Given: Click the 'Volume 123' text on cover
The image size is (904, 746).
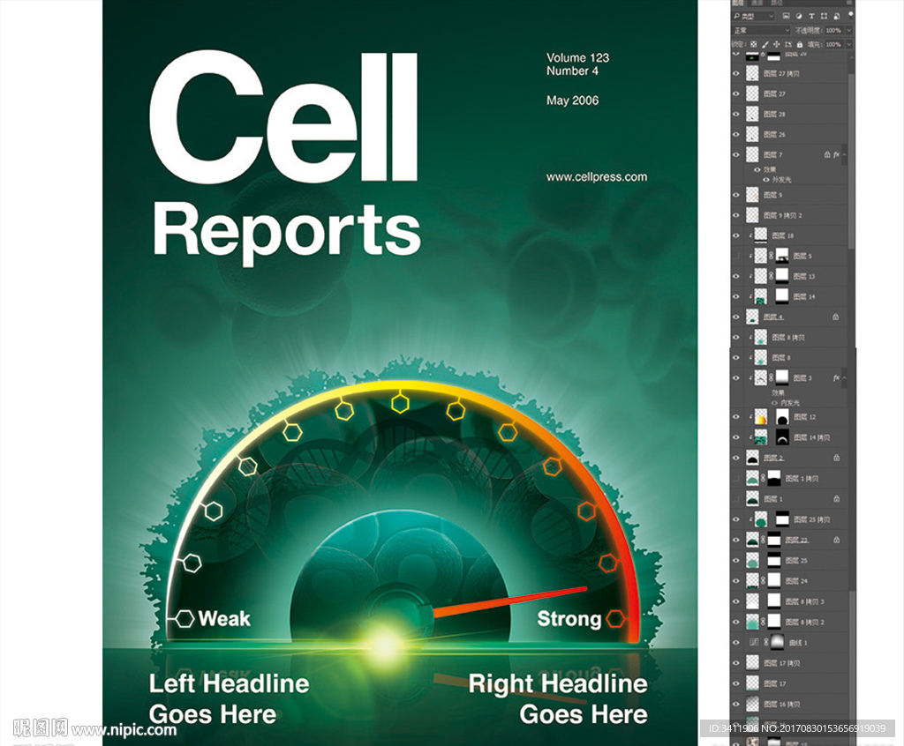Looking at the screenshot, I should click(x=577, y=57).
